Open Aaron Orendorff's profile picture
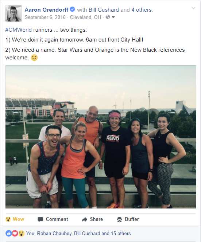Screen dimensions: 201x242 pos(13,13)
